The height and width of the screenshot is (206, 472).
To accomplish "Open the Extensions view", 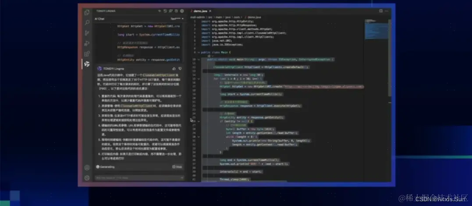I will pos(87,54).
